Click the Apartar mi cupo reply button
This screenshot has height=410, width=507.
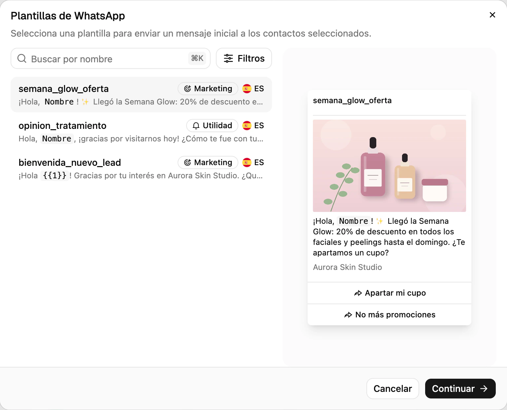tap(389, 293)
